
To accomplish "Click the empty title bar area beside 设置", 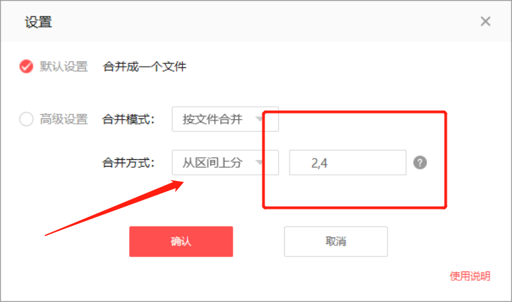I will (261, 22).
